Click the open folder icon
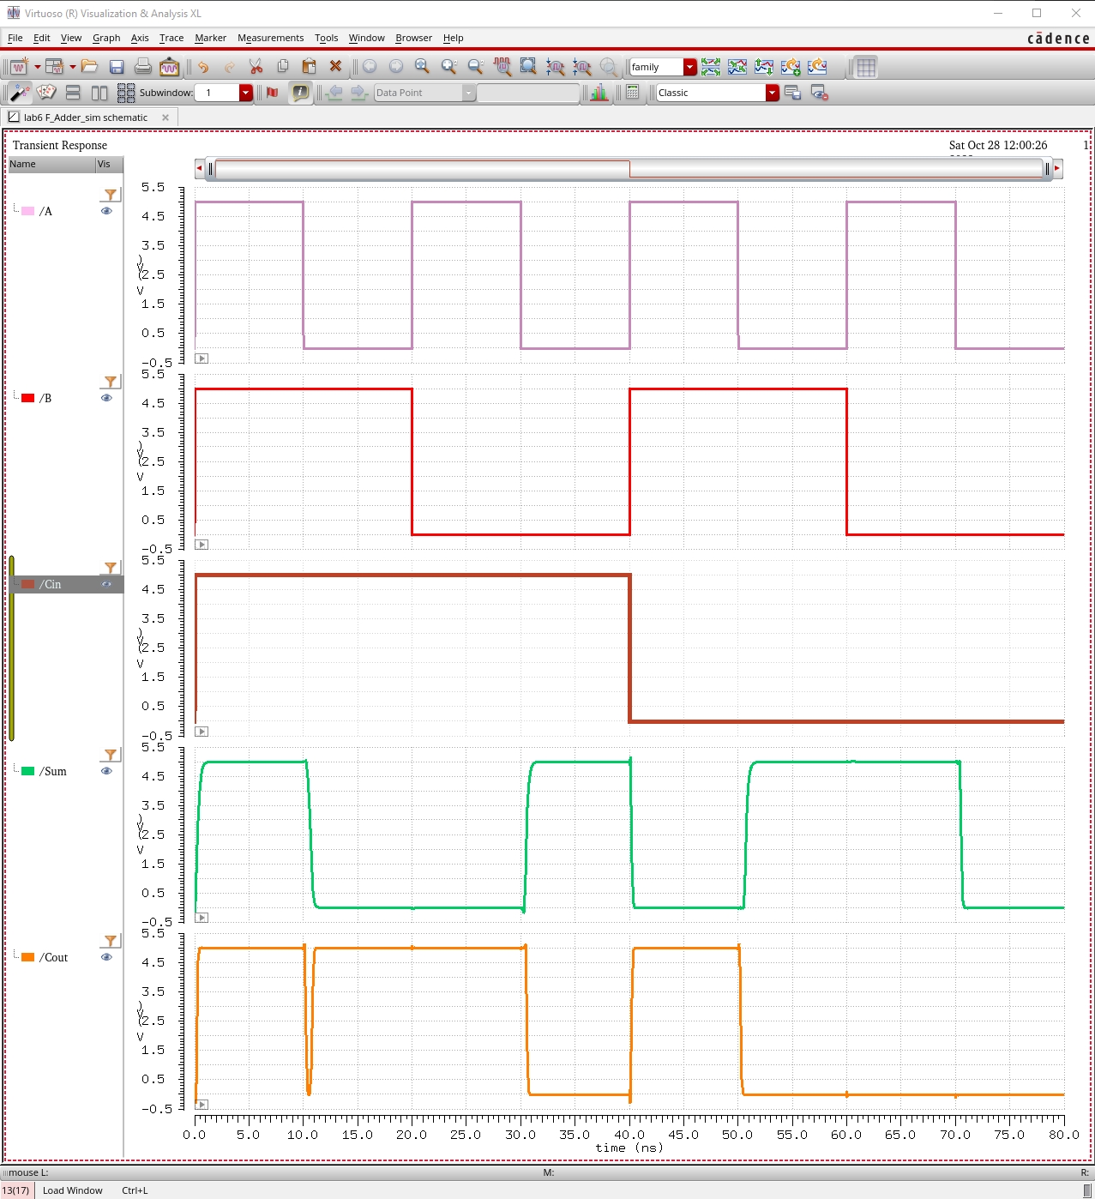The image size is (1095, 1199). tap(90, 67)
